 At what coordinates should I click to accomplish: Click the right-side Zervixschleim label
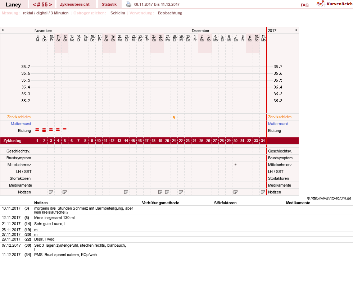[280, 117]
